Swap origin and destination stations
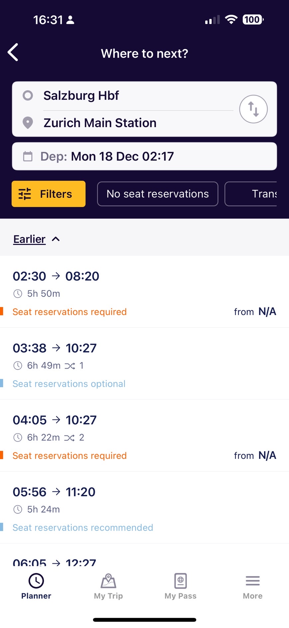Viewport: 289px width, 628px height. (253, 109)
